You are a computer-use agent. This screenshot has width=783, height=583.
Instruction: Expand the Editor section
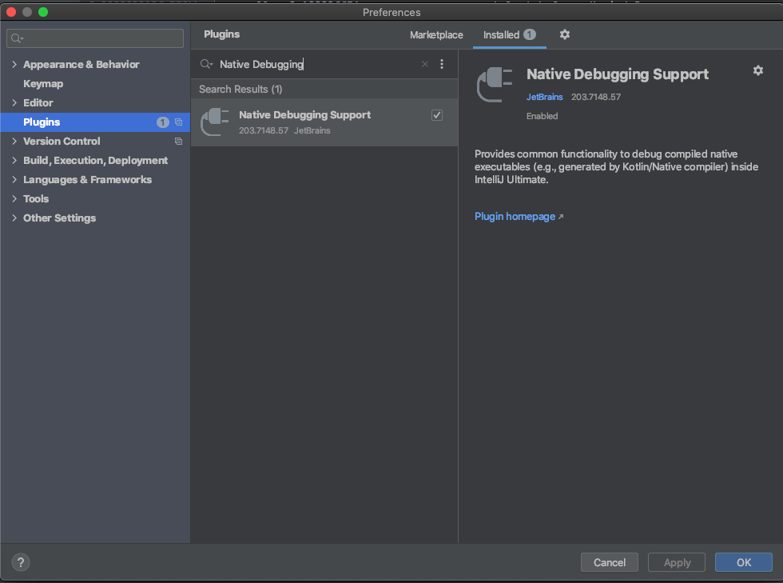[x=14, y=102]
